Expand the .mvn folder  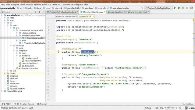click(5, 20)
